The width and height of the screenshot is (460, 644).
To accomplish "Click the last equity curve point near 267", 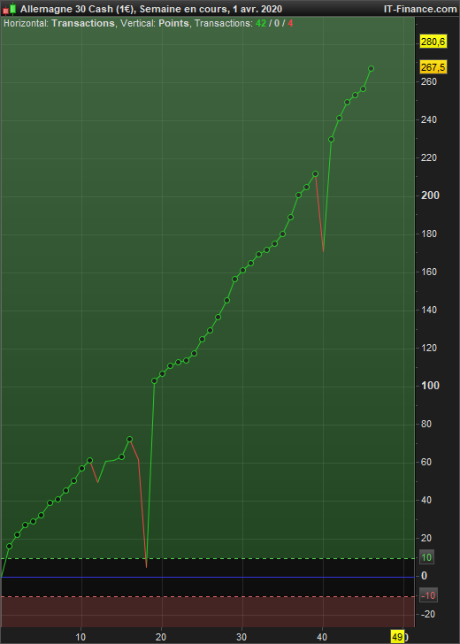I will [x=371, y=69].
